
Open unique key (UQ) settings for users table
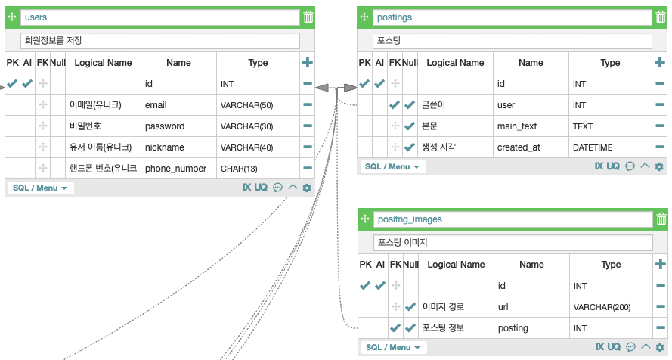tap(261, 188)
